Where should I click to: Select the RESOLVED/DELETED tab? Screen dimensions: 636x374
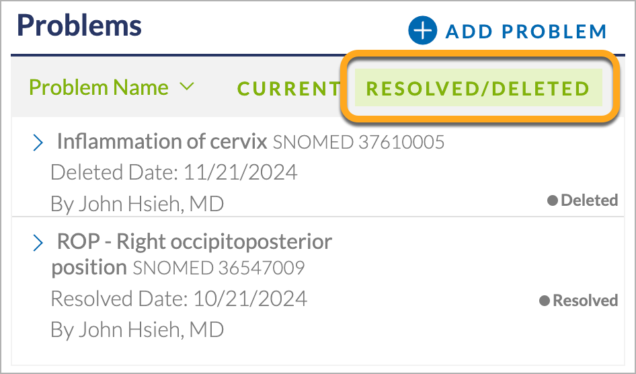click(x=478, y=88)
